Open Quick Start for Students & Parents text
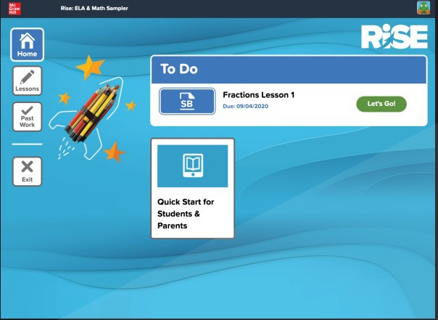 [186, 213]
